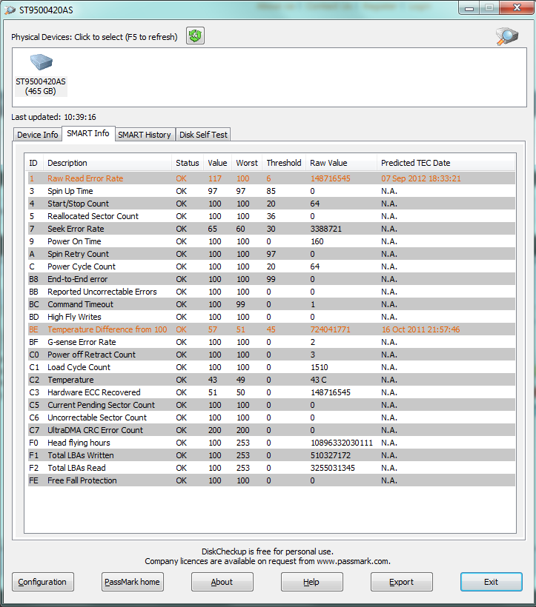
Task: Select the Start/Stop Count row
Action: [x=271, y=204]
